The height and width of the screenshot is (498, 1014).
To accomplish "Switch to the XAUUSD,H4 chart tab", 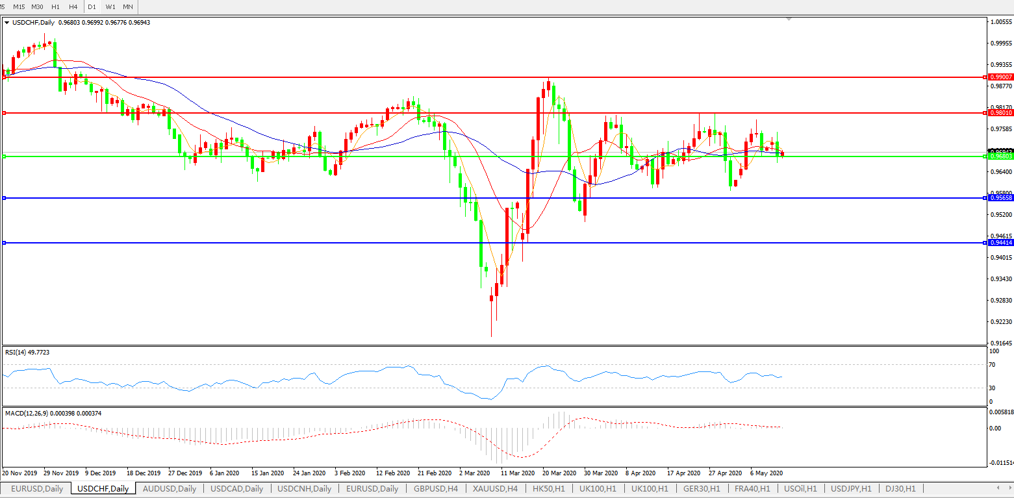I will (495, 489).
